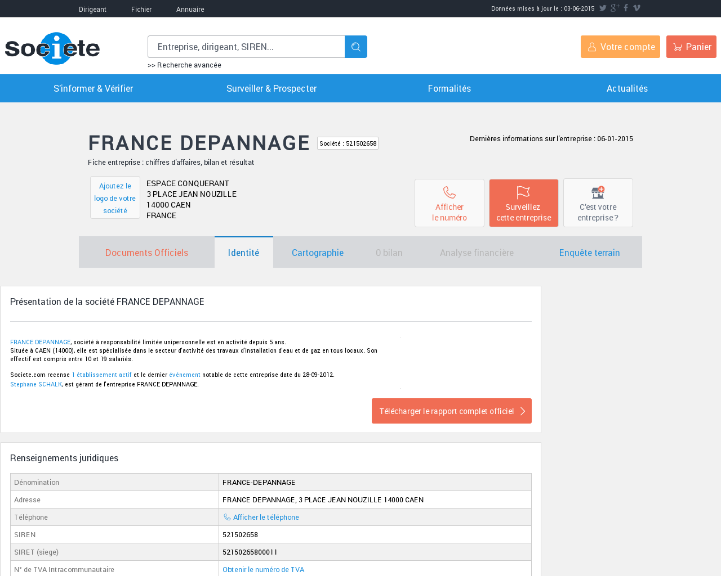Image resolution: width=721 pixels, height=576 pixels.
Task: Click the Renseignements juridiques heading
Action: [x=64, y=458]
